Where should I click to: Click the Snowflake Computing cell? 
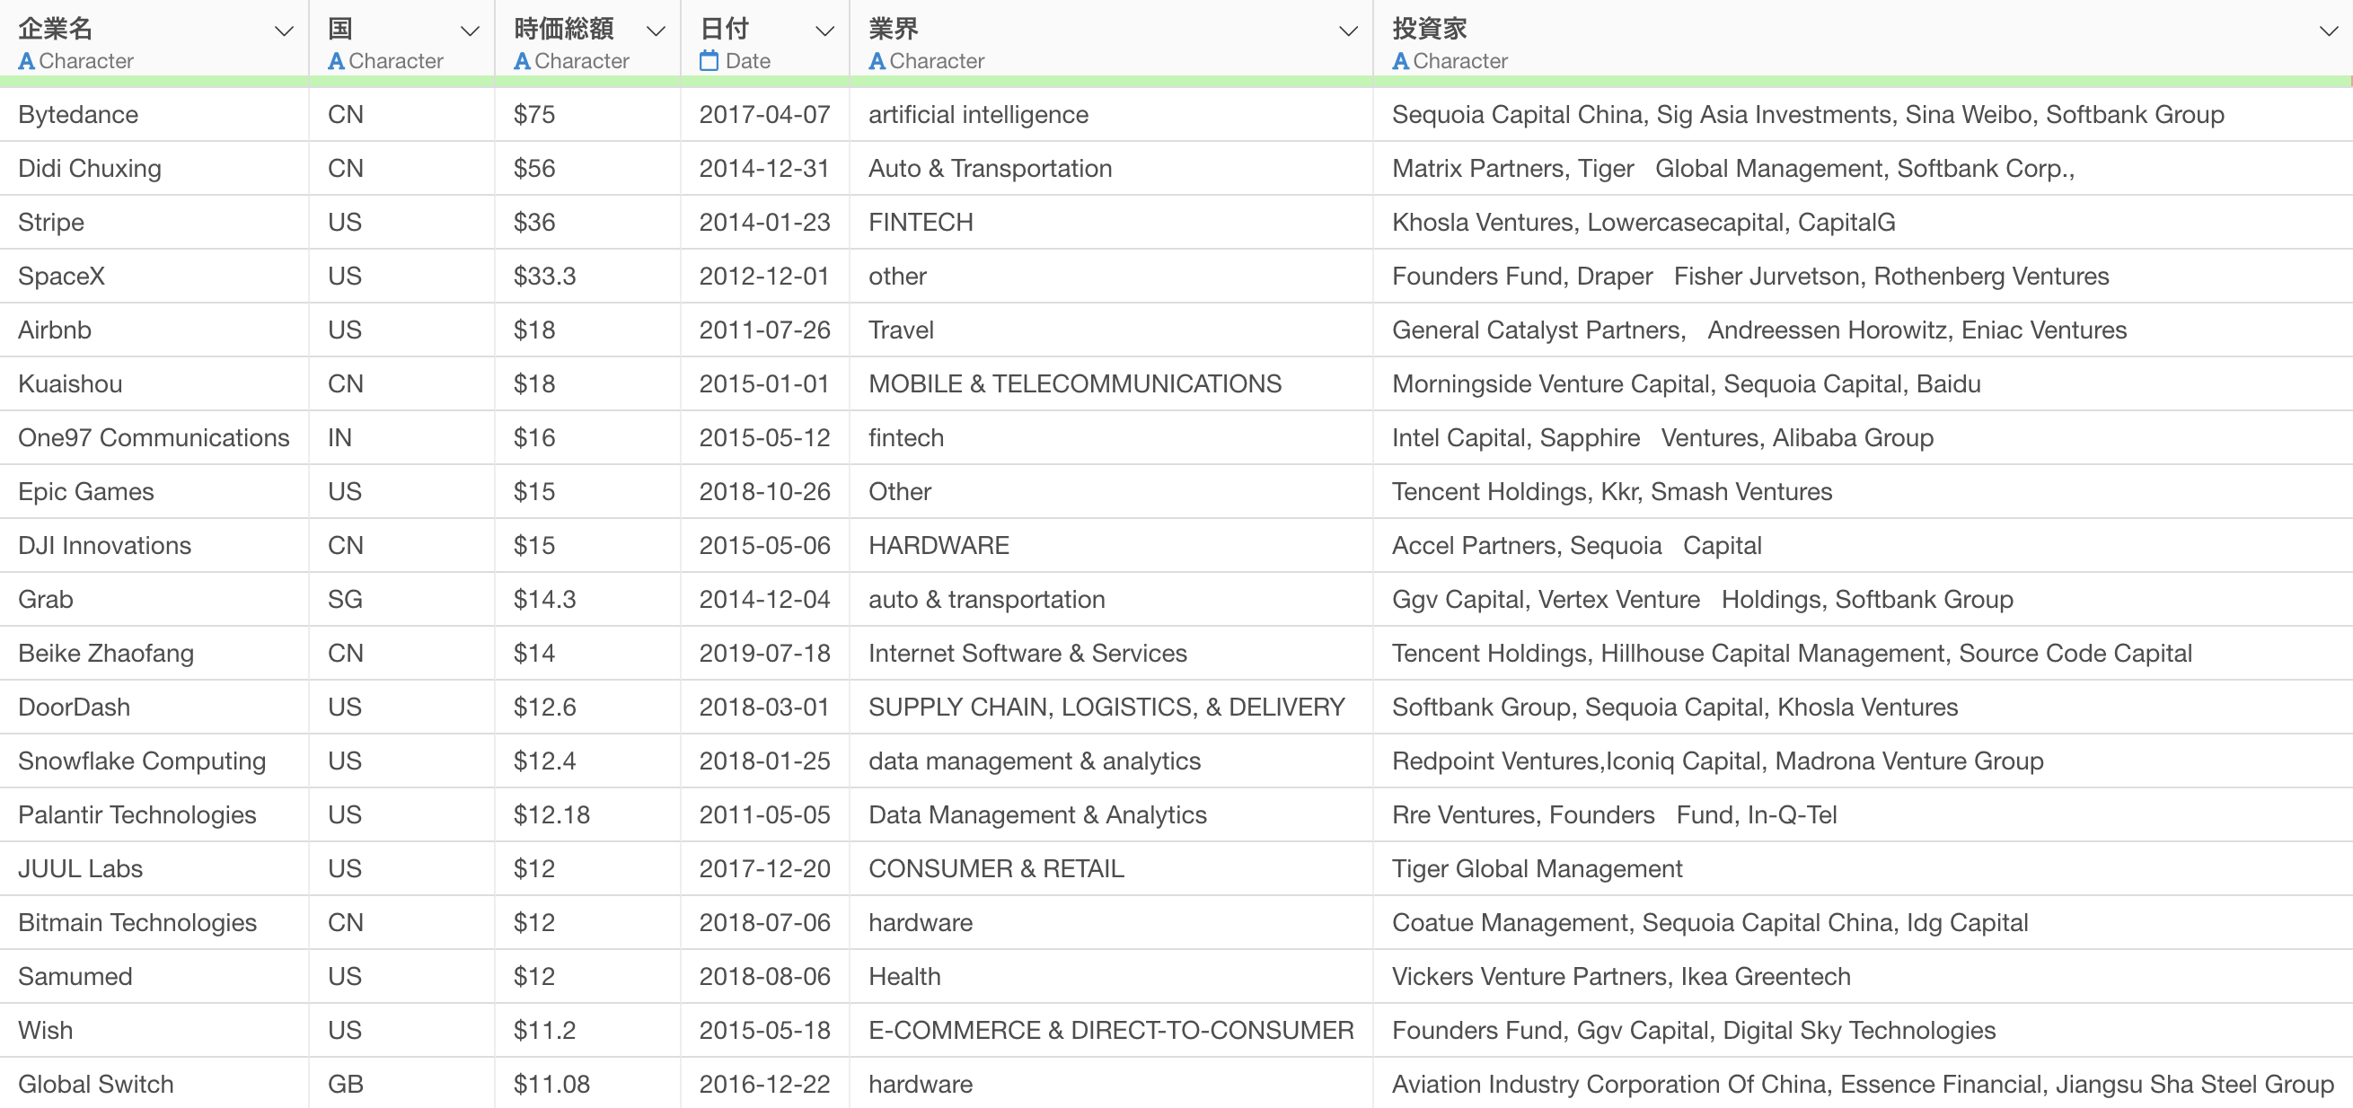click(x=154, y=761)
